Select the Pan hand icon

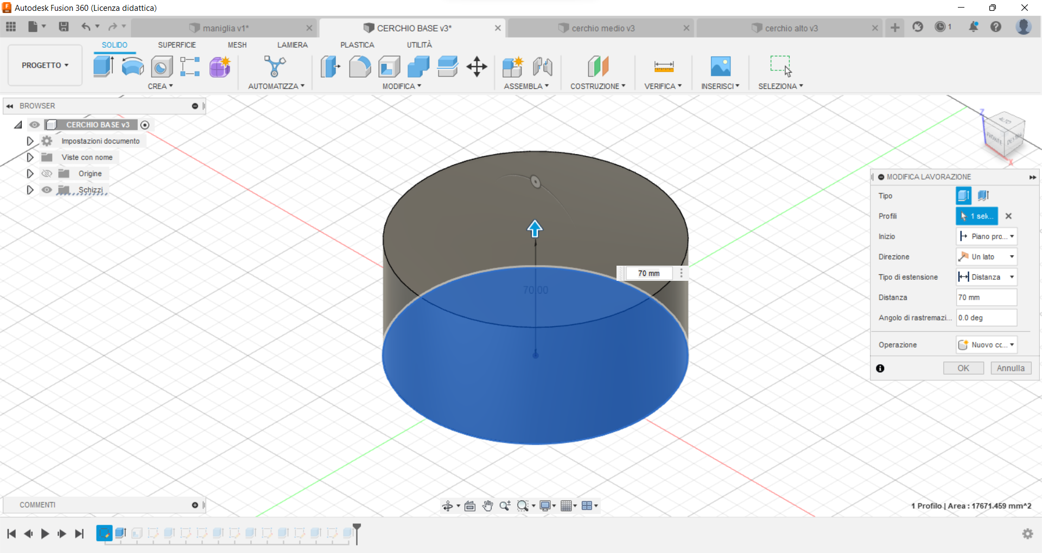coord(488,506)
